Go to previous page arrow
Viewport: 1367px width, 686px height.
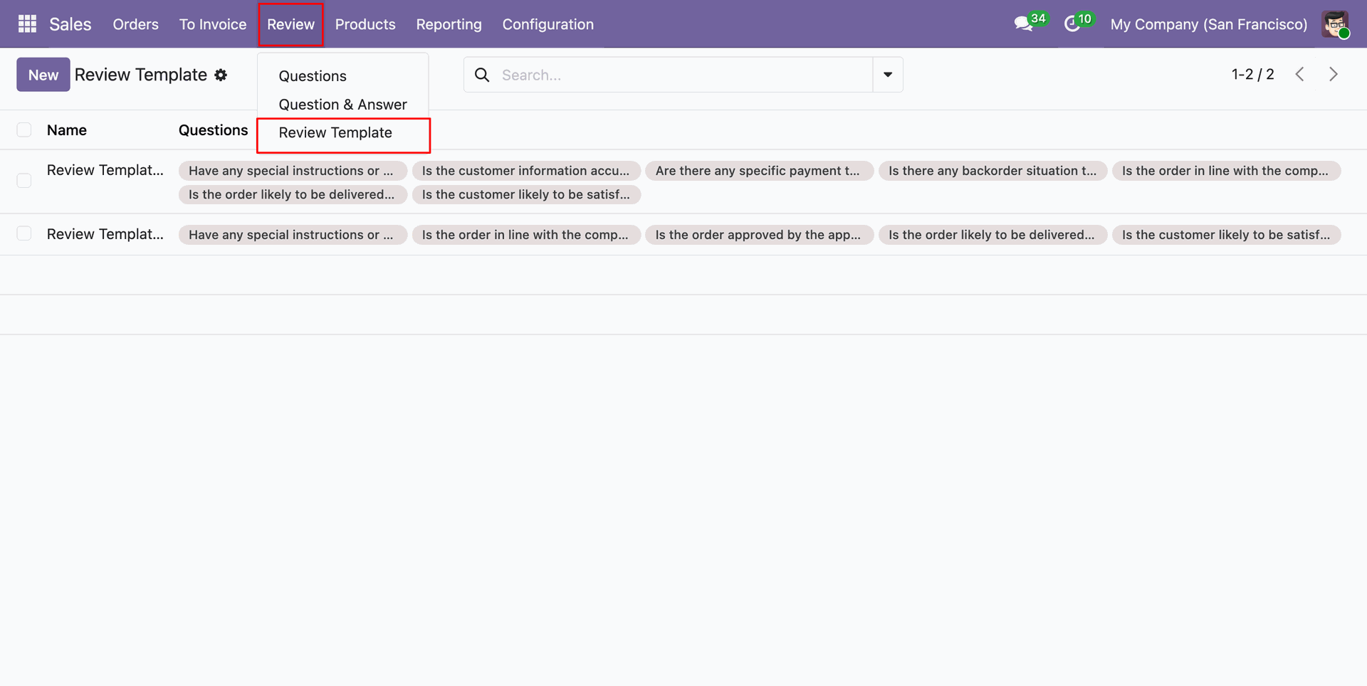coord(1299,74)
